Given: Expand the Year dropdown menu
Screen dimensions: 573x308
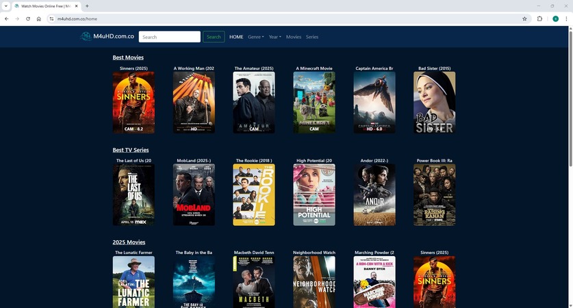Looking at the screenshot, I should pyautogui.click(x=275, y=37).
